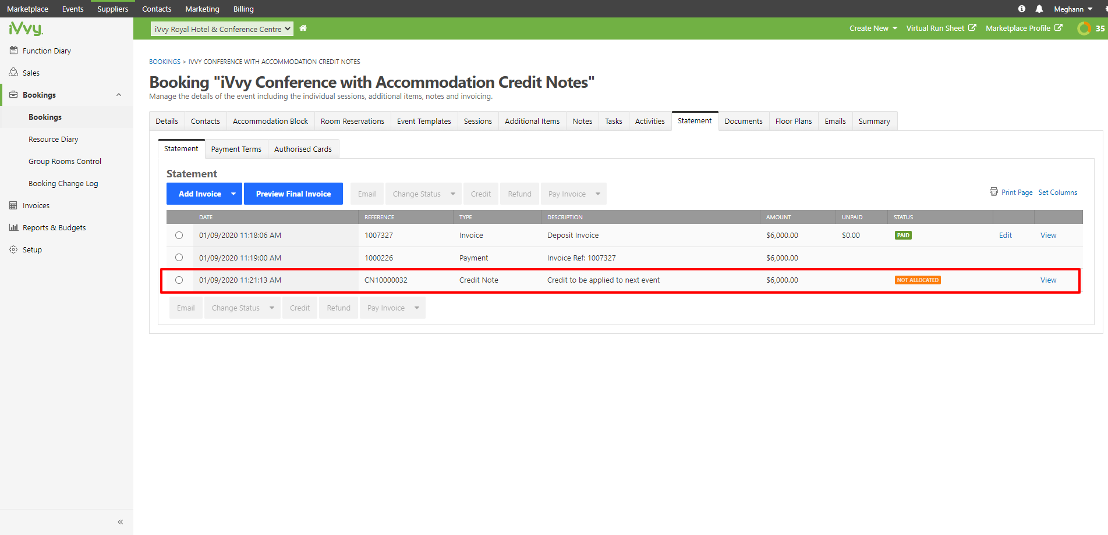Open the Documents tab
Screen dimensions: 1108x535
[x=744, y=121]
